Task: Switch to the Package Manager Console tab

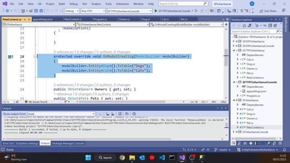Action: [x=68, y=143]
